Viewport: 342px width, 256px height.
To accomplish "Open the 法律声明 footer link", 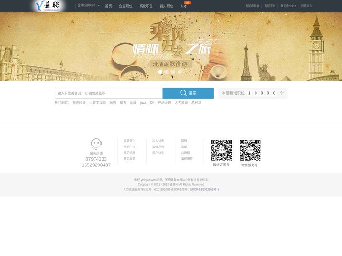I will (x=158, y=146).
